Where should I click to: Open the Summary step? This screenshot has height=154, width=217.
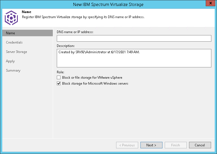click(13, 70)
